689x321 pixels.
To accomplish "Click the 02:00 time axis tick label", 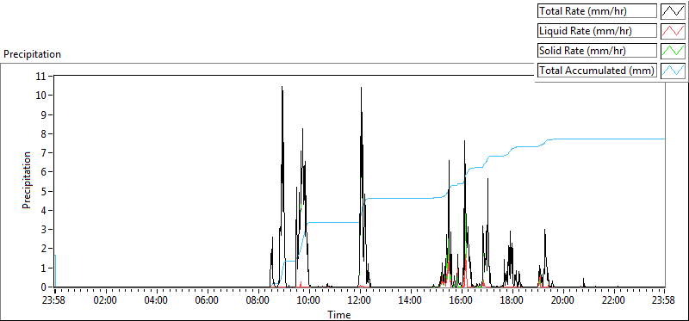I will [x=106, y=301].
